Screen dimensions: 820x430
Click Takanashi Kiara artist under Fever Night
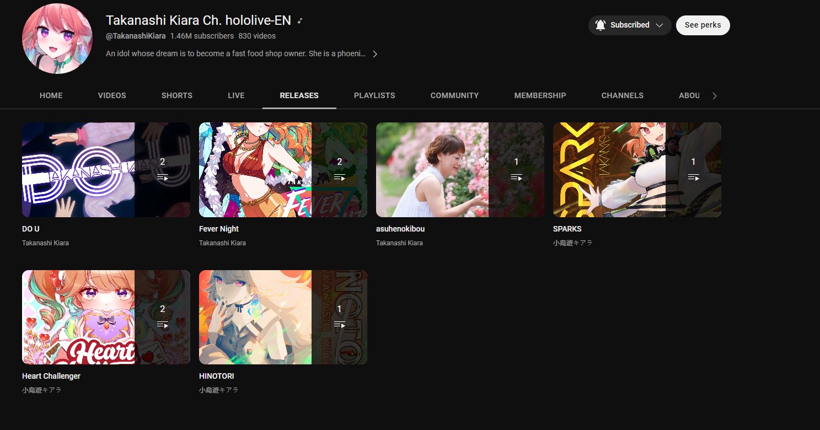click(223, 243)
